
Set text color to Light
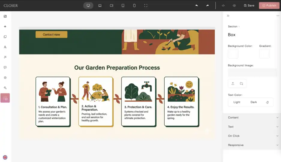coord(237,102)
